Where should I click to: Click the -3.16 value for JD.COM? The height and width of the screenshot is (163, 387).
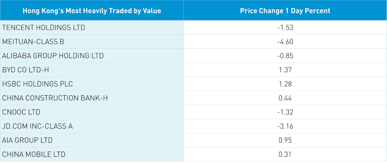coord(285,126)
